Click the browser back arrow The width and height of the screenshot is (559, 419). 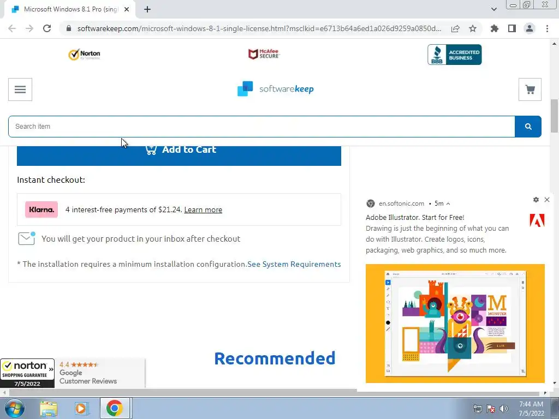(x=12, y=28)
